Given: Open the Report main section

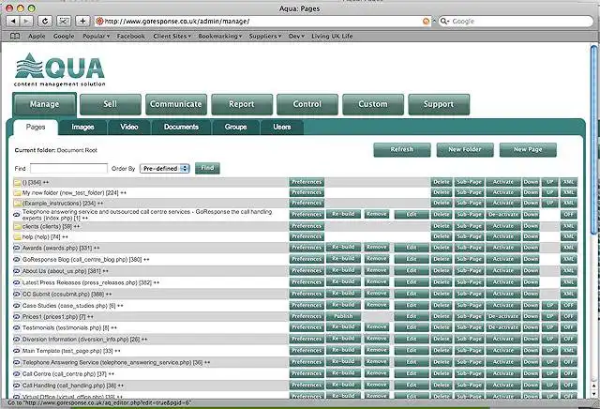Looking at the screenshot, I should 242,104.
